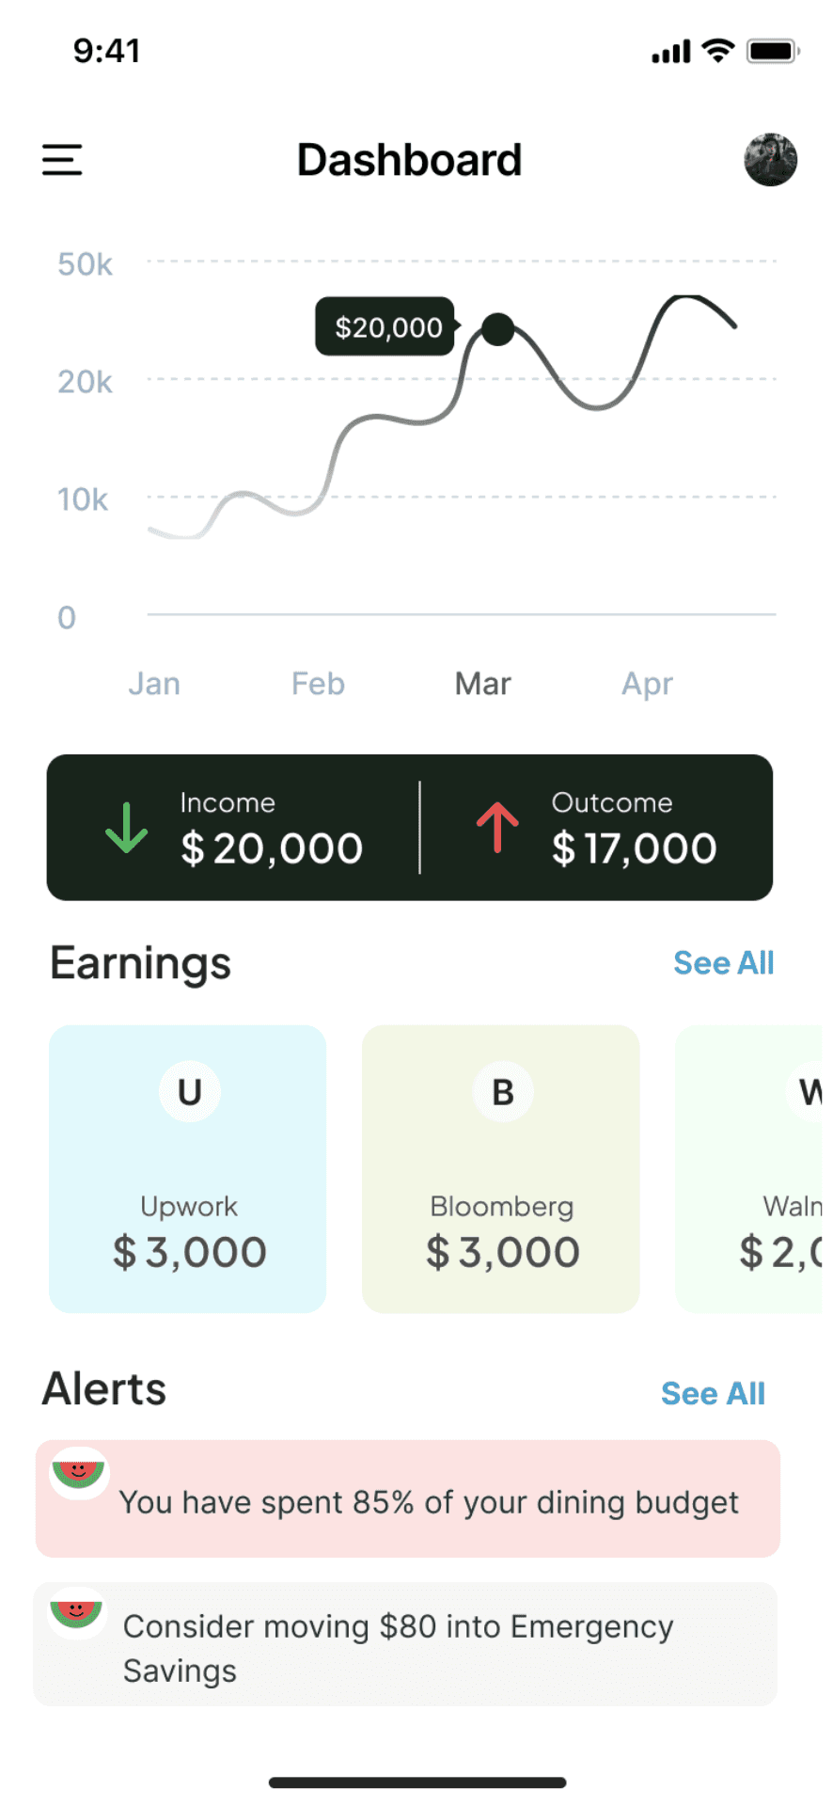The height and width of the screenshot is (1806, 833).
Task: Check the battery status icon
Action: point(773,51)
